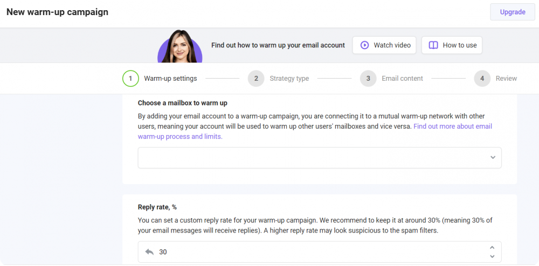Click the 'New warm-up campaign' title
Screen dimensions: 539x266
coord(58,12)
